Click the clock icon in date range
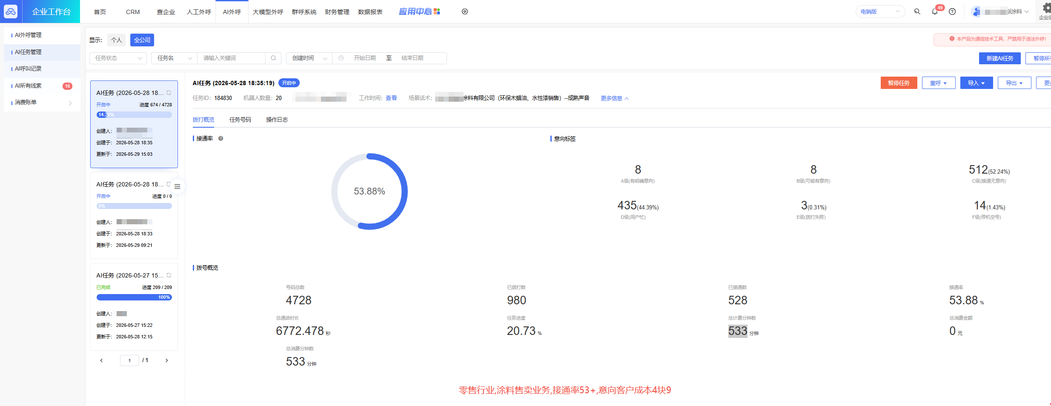The image size is (1051, 406). (x=341, y=58)
